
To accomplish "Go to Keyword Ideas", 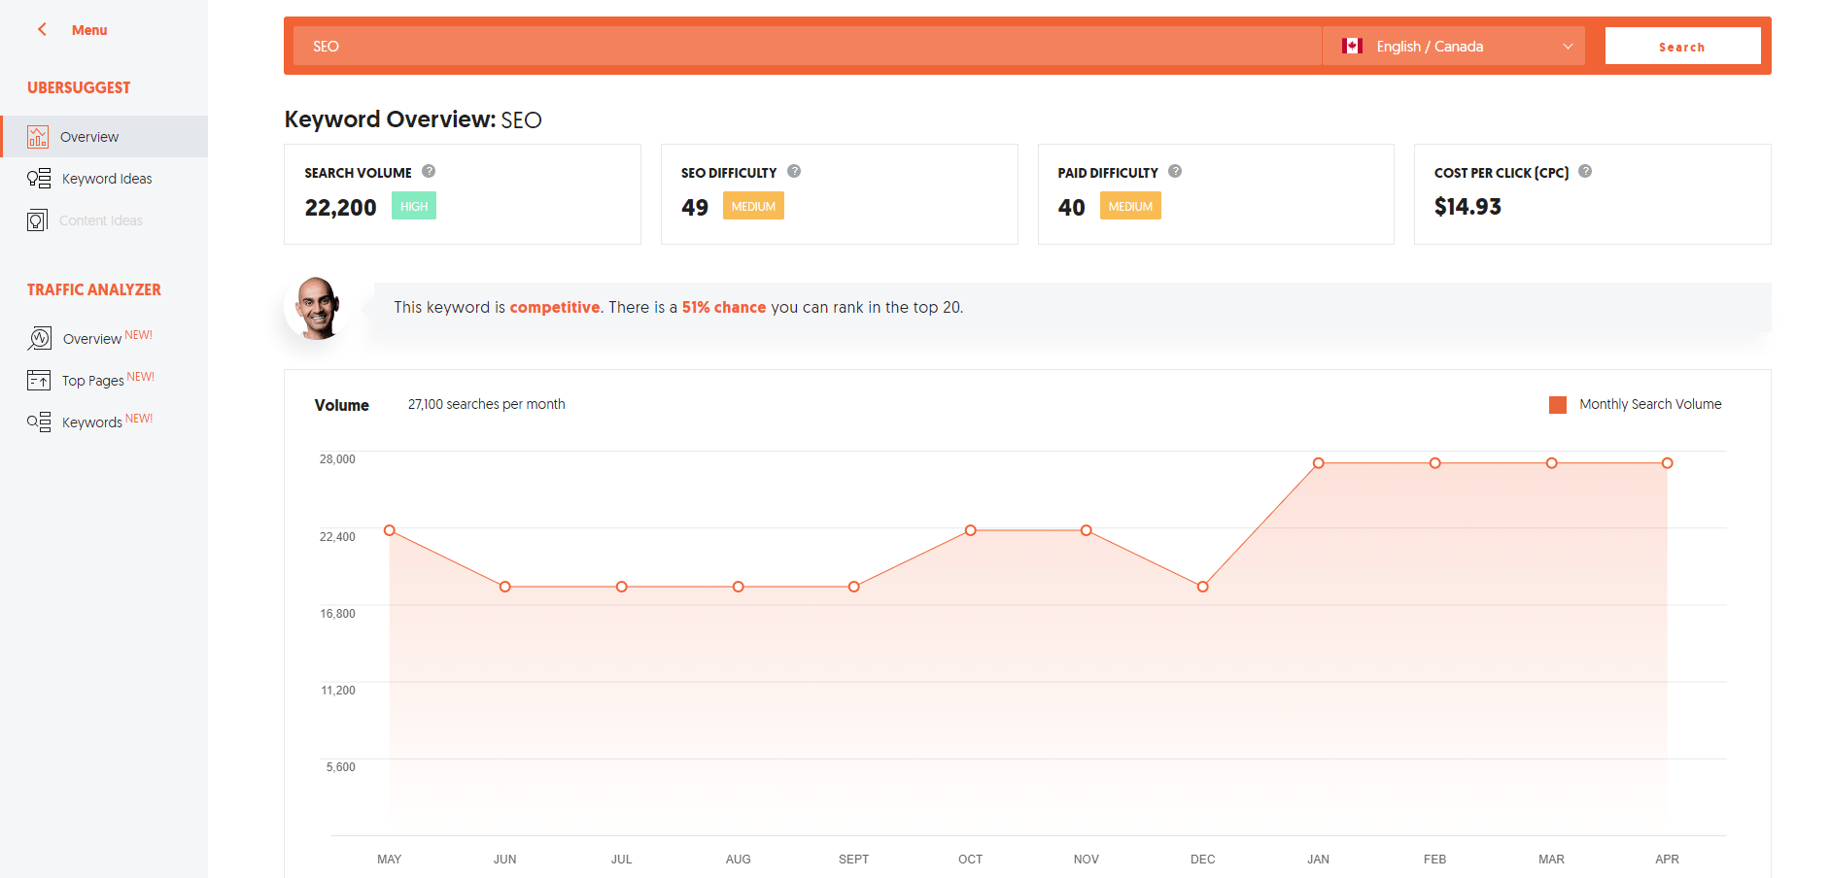I will 107,179.
